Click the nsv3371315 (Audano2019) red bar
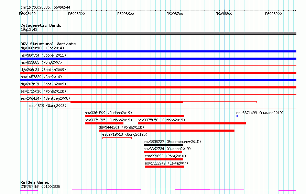The height and width of the screenshot is (194, 306). point(104,123)
